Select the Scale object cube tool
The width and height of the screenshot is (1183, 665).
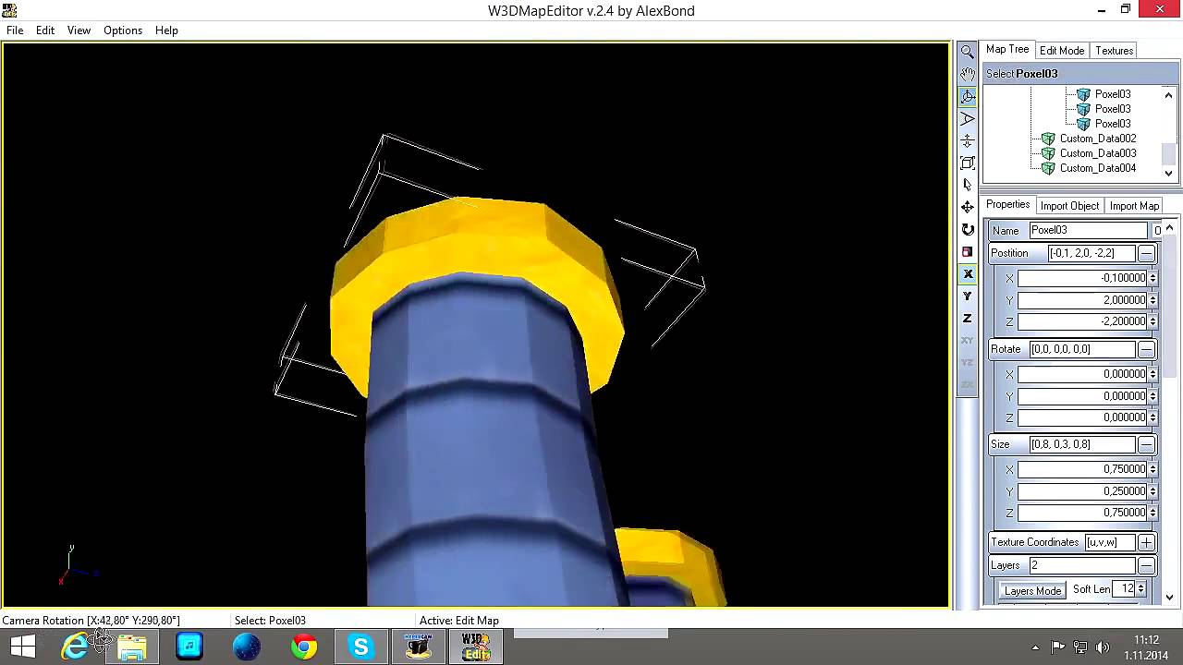pyautogui.click(x=968, y=251)
